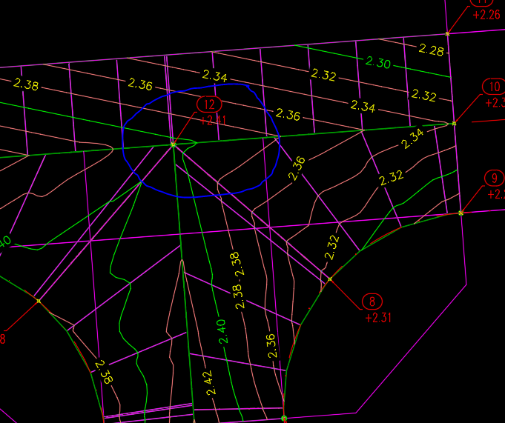Select the red elevation text +2.26
This screenshot has width=505, height=423.
[x=486, y=15]
